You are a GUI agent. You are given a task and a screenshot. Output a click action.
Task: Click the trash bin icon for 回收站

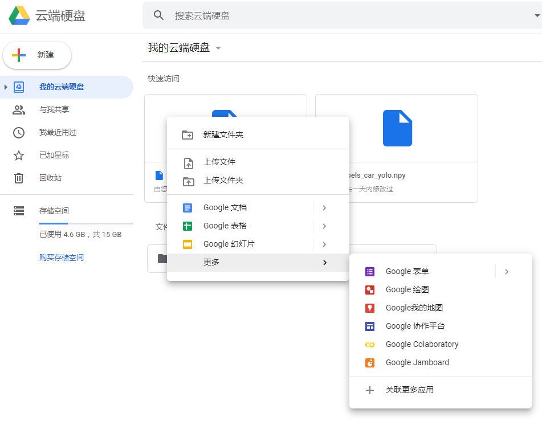pyautogui.click(x=19, y=178)
